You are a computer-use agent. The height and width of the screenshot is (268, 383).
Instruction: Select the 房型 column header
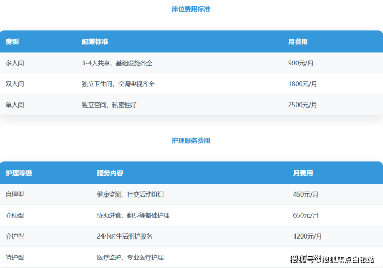pyautogui.click(x=12, y=42)
